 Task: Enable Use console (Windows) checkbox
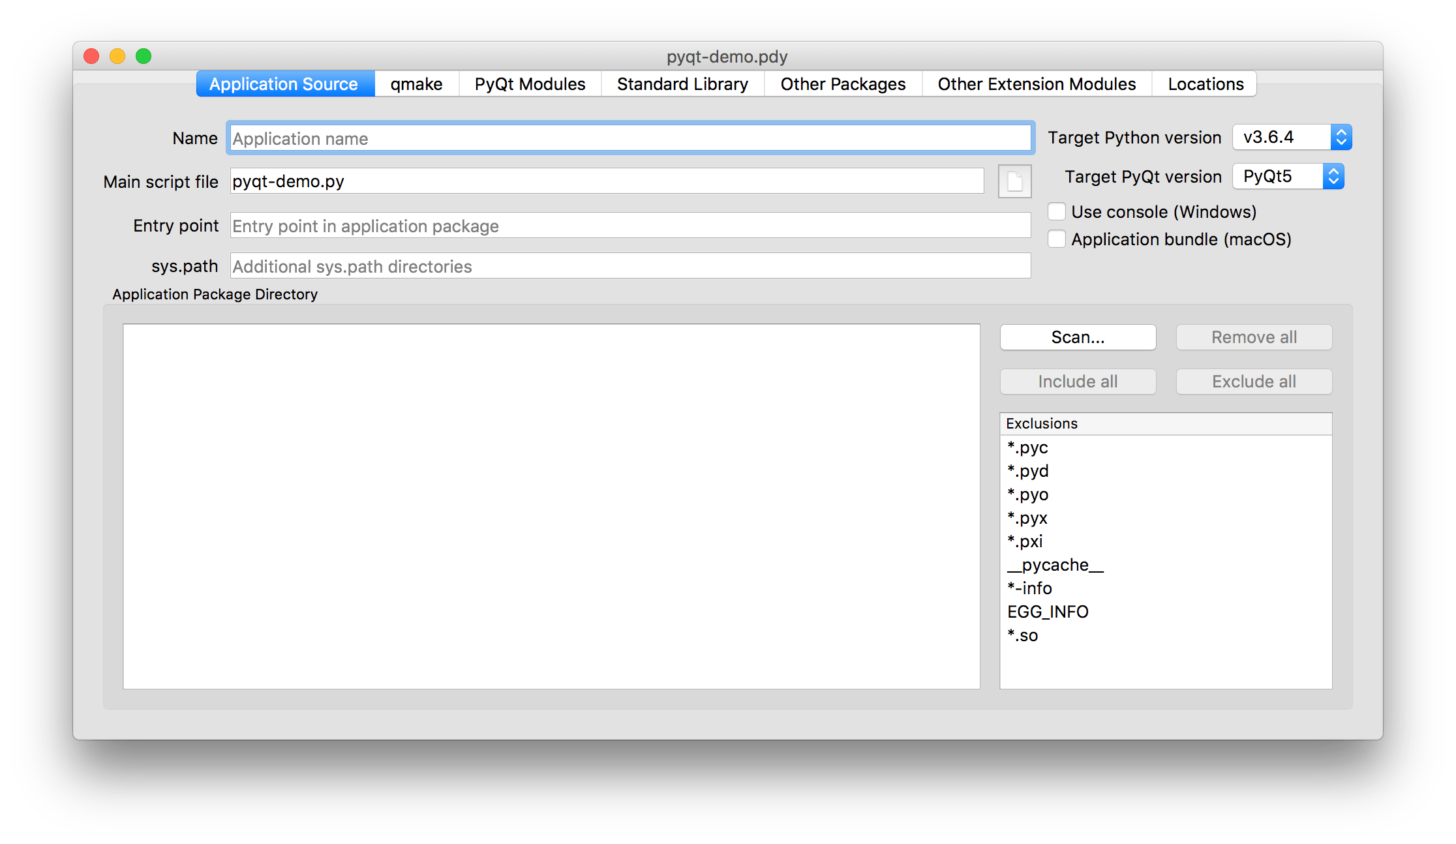pyautogui.click(x=1057, y=212)
